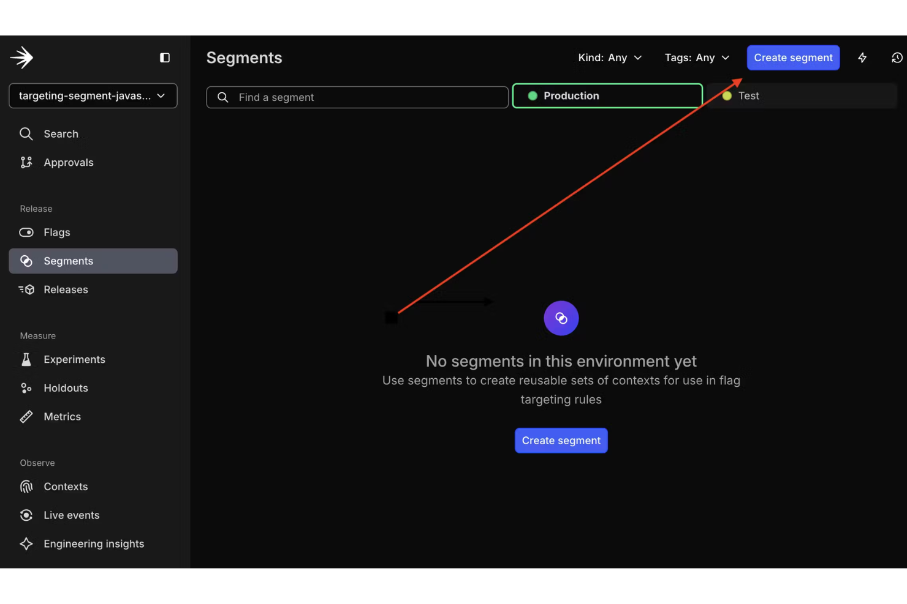Click the Engineering insights sparkle icon
The width and height of the screenshot is (907, 604).
click(x=26, y=544)
